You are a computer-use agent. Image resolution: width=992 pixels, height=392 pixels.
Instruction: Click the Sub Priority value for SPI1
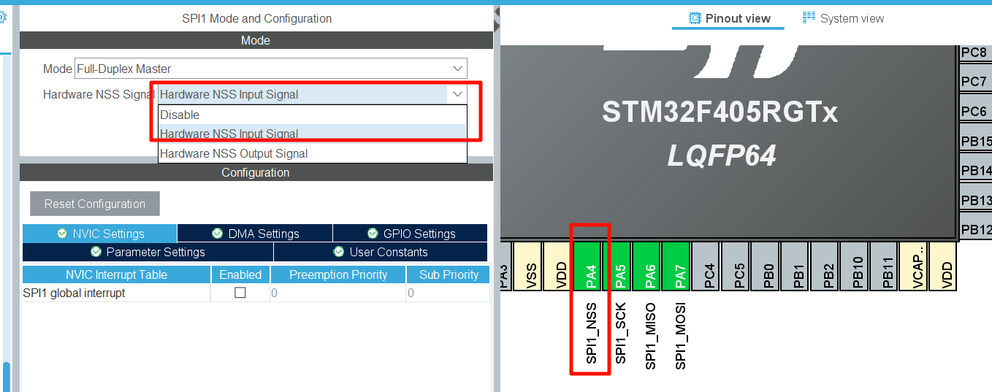click(449, 293)
